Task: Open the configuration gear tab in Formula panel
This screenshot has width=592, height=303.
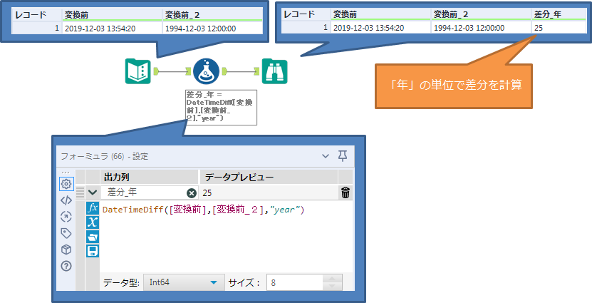Action: click(66, 184)
